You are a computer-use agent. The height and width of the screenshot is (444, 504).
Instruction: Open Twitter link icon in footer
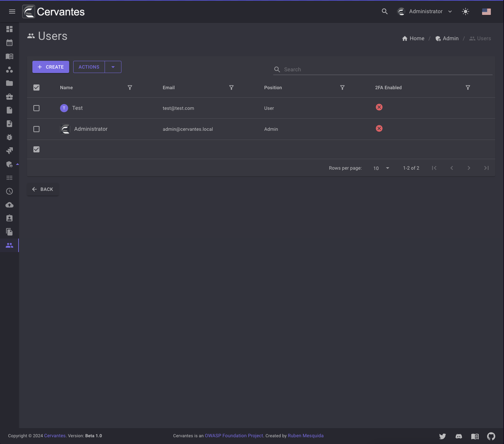coord(443,436)
